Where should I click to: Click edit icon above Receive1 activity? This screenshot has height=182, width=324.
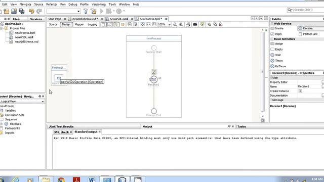(153, 72)
